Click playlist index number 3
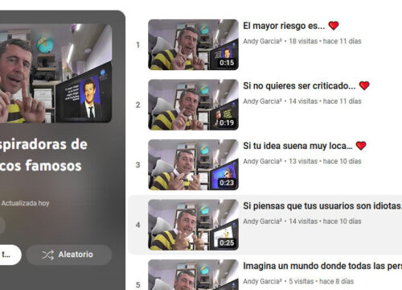Viewport: 402px width, 290px height. [137, 165]
